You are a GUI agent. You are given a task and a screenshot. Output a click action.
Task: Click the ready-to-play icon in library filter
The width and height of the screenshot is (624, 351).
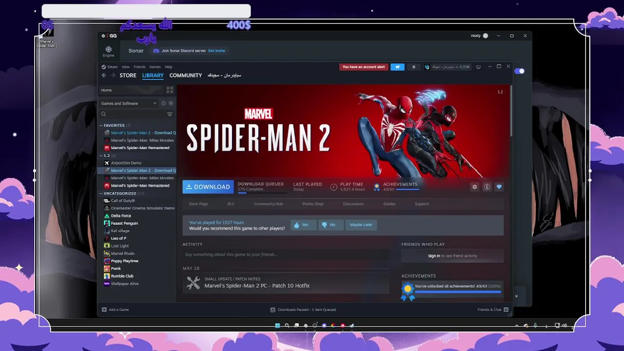click(x=171, y=103)
